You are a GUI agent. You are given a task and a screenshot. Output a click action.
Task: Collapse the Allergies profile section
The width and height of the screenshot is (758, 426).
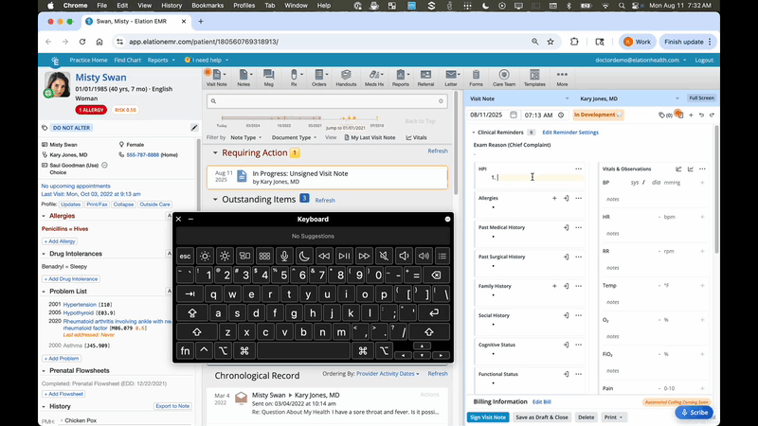(44, 216)
